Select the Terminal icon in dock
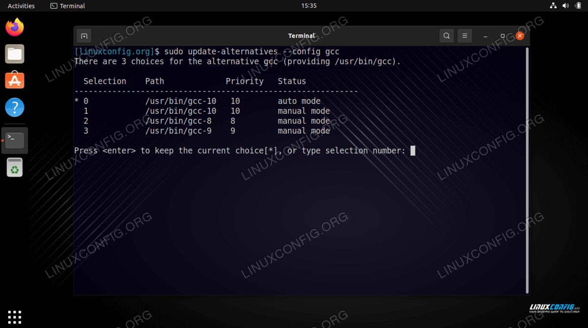Viewport: 588px width, 328px height. [x=15, y=141]
